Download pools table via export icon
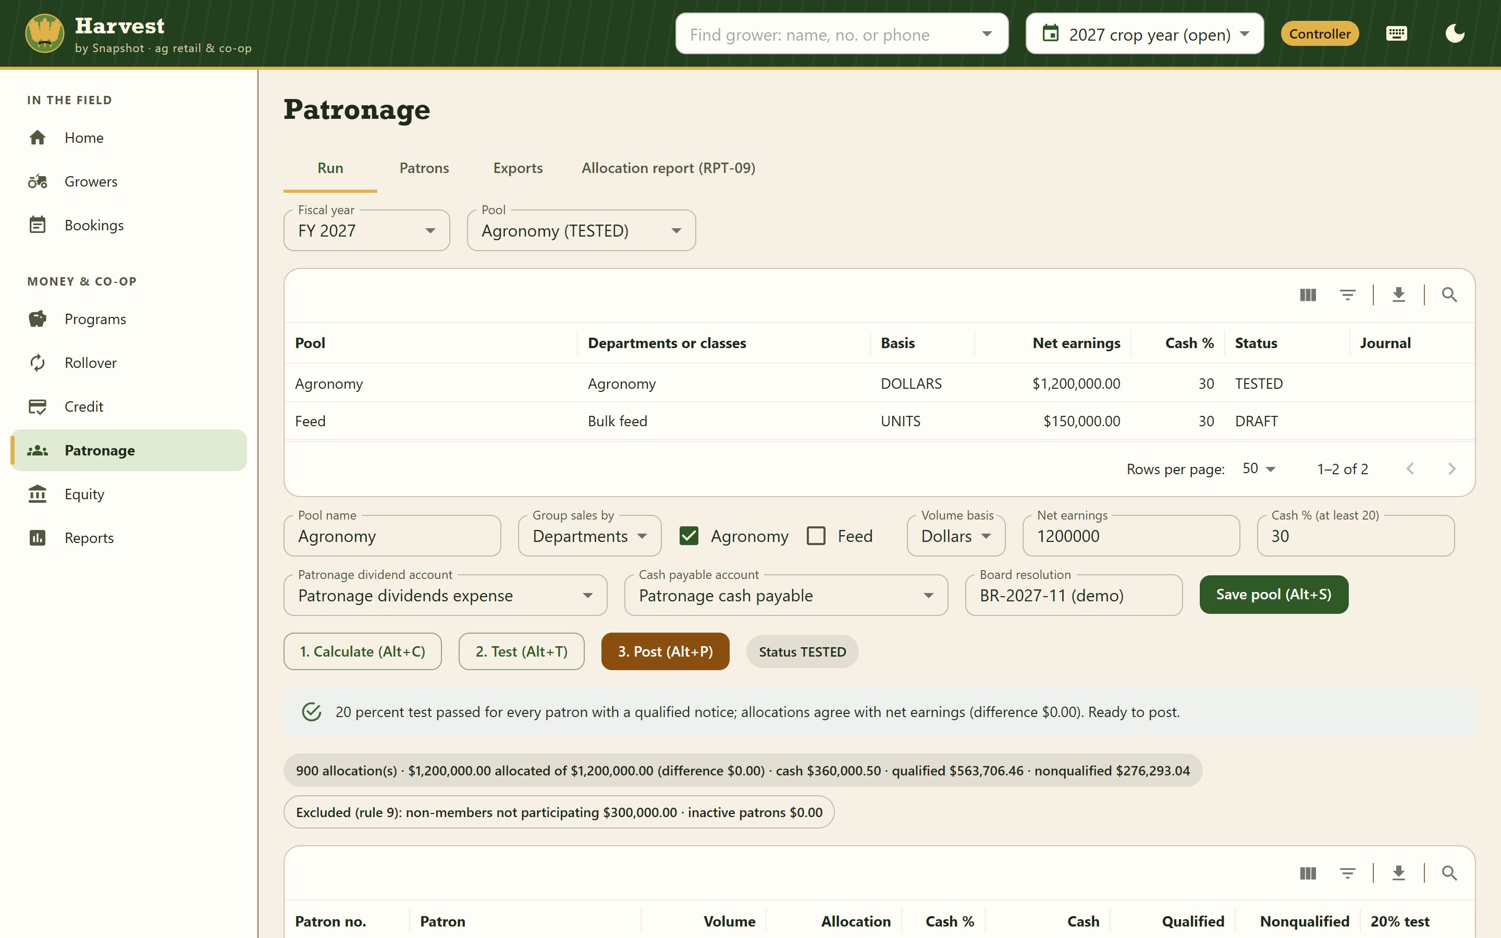The height and width of the screenshot is (938, 1501). 1398,294
